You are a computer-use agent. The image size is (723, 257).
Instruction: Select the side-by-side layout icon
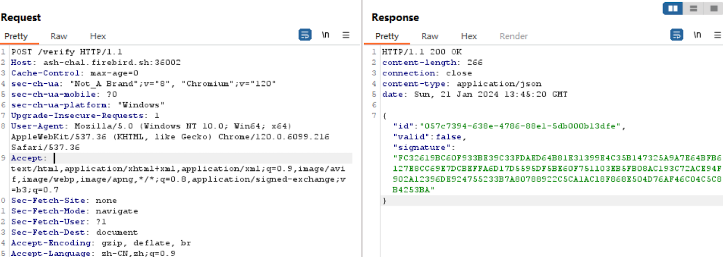673,9
